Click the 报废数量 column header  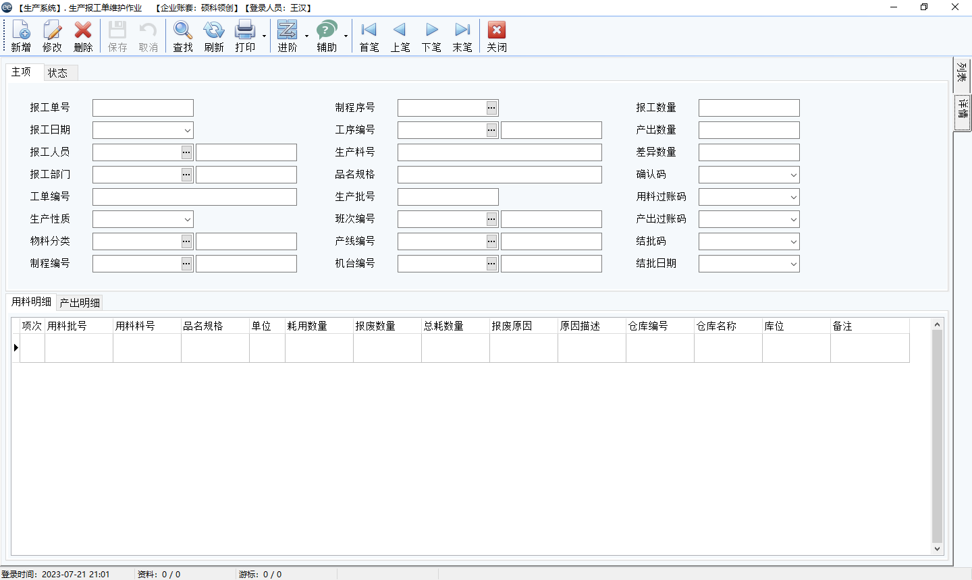(x=387, y=326)
